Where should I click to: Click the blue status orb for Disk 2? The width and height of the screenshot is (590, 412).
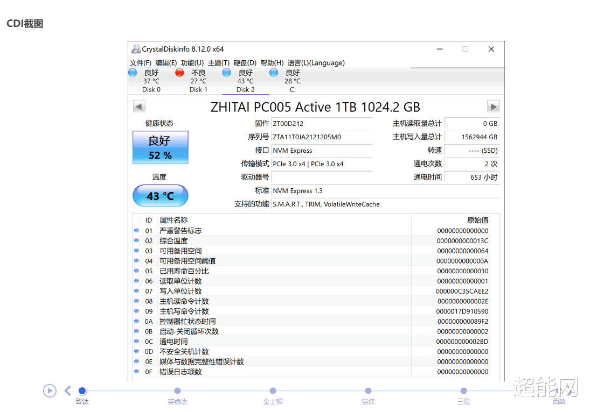(226, 73)
